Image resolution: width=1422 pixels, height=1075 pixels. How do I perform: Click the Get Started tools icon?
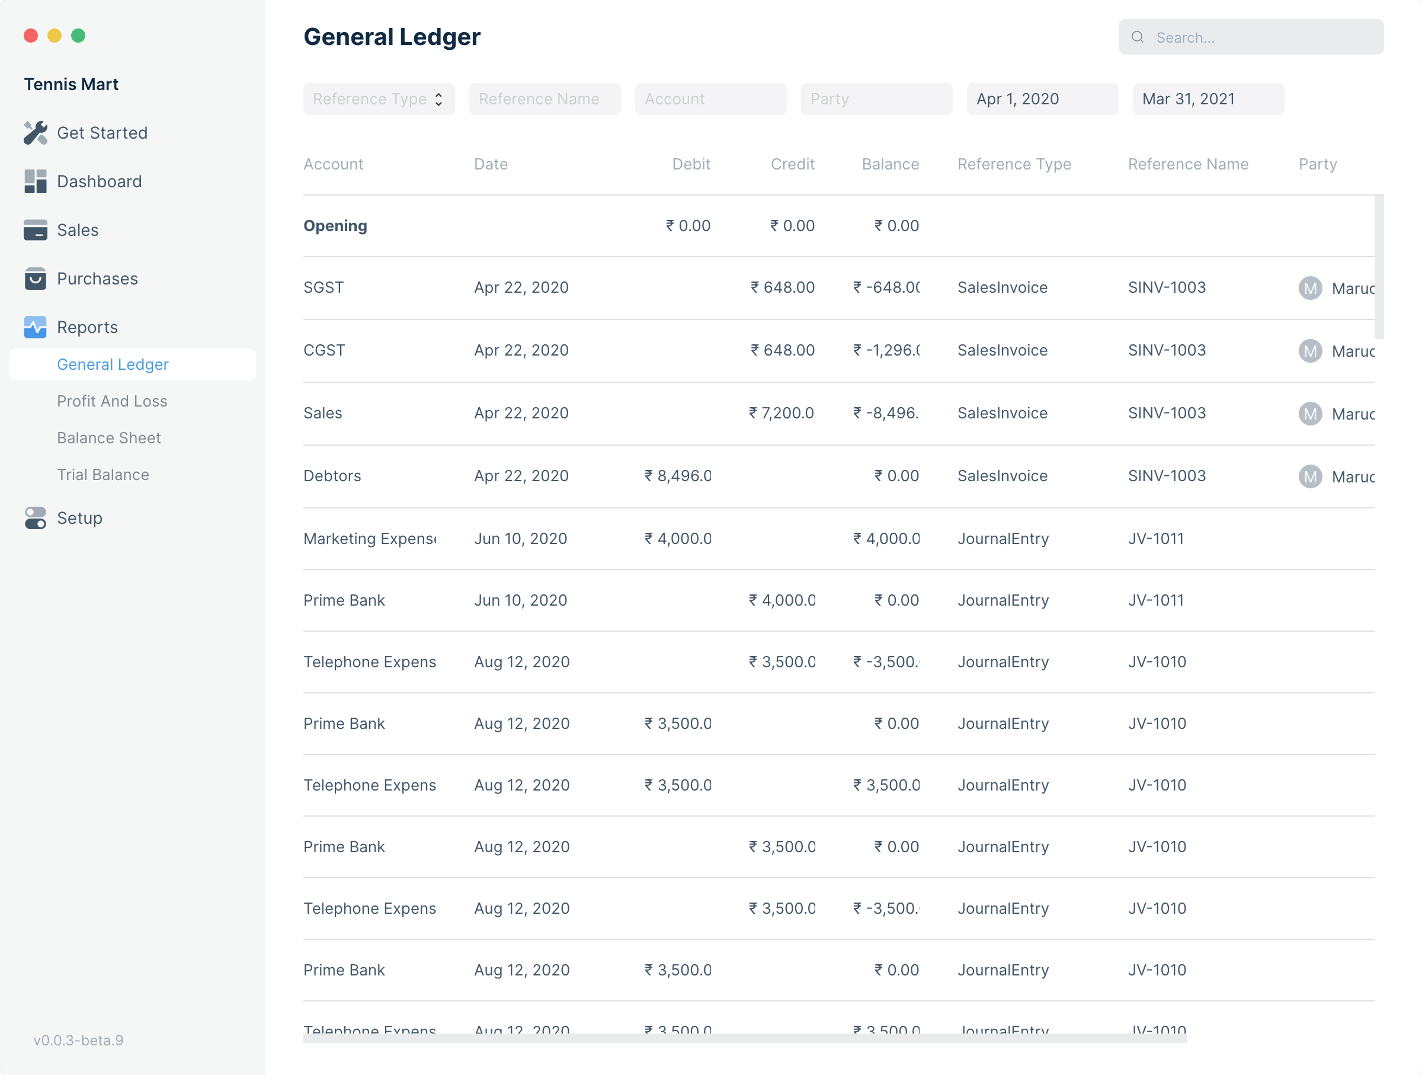click(x=36, y=133)
